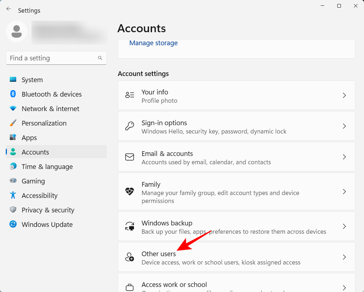
Task: Open Family via its right chevron
Action: tap(344, 192)
